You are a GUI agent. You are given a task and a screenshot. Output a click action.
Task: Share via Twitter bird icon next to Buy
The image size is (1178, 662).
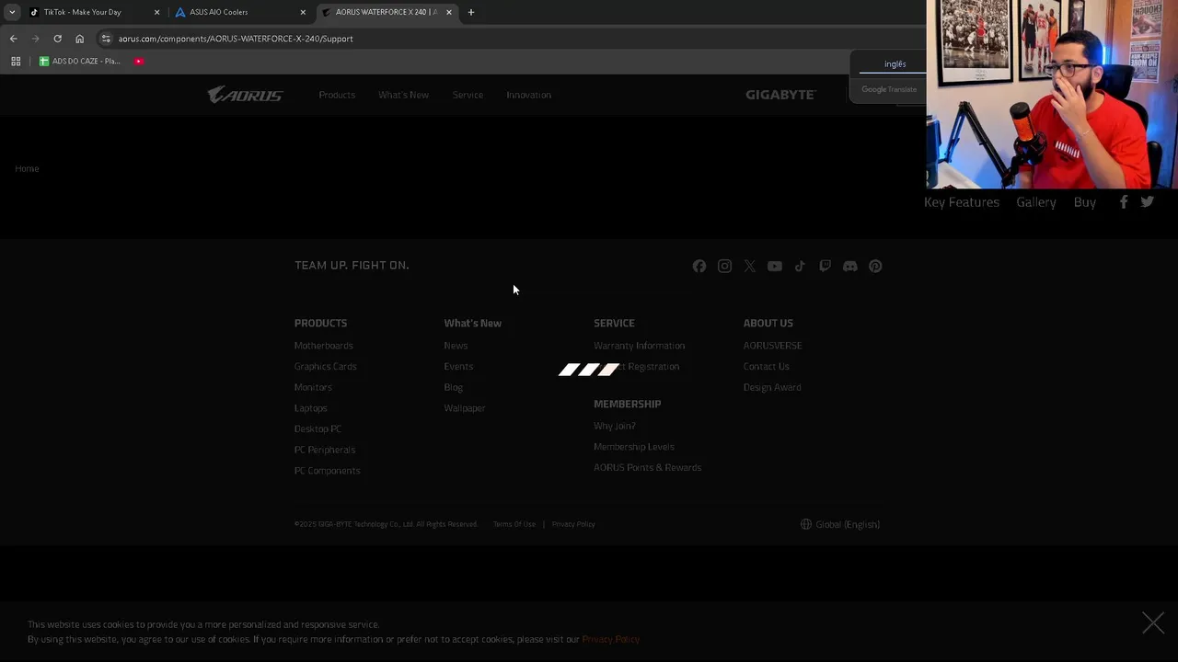pyautogui.click(x=1148, y=201)
